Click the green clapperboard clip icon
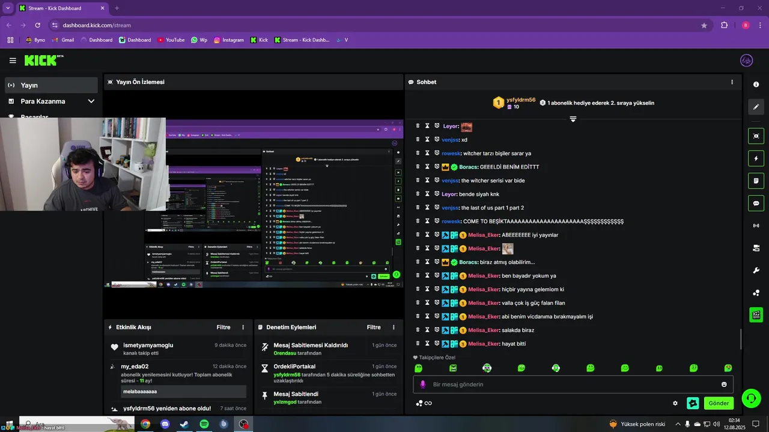 click(x=756, y=314)
